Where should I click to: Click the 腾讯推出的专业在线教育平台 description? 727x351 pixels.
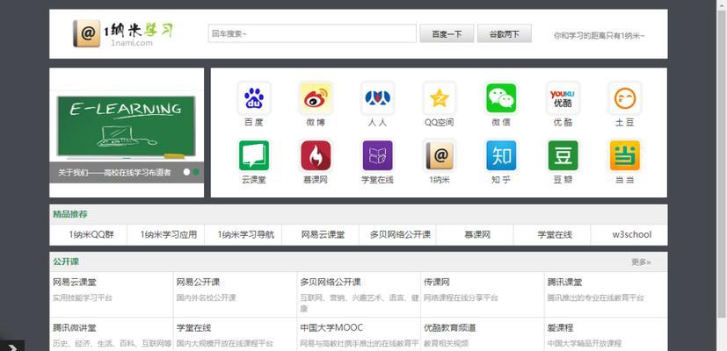[595, 297]
